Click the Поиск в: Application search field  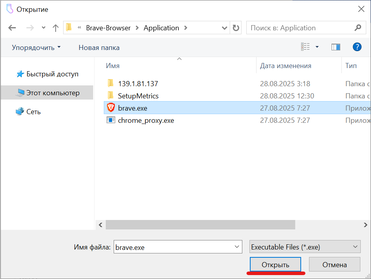click(x=300, y=28)
